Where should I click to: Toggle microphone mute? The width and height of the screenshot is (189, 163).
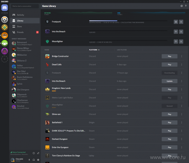click(x=29, y=160)
